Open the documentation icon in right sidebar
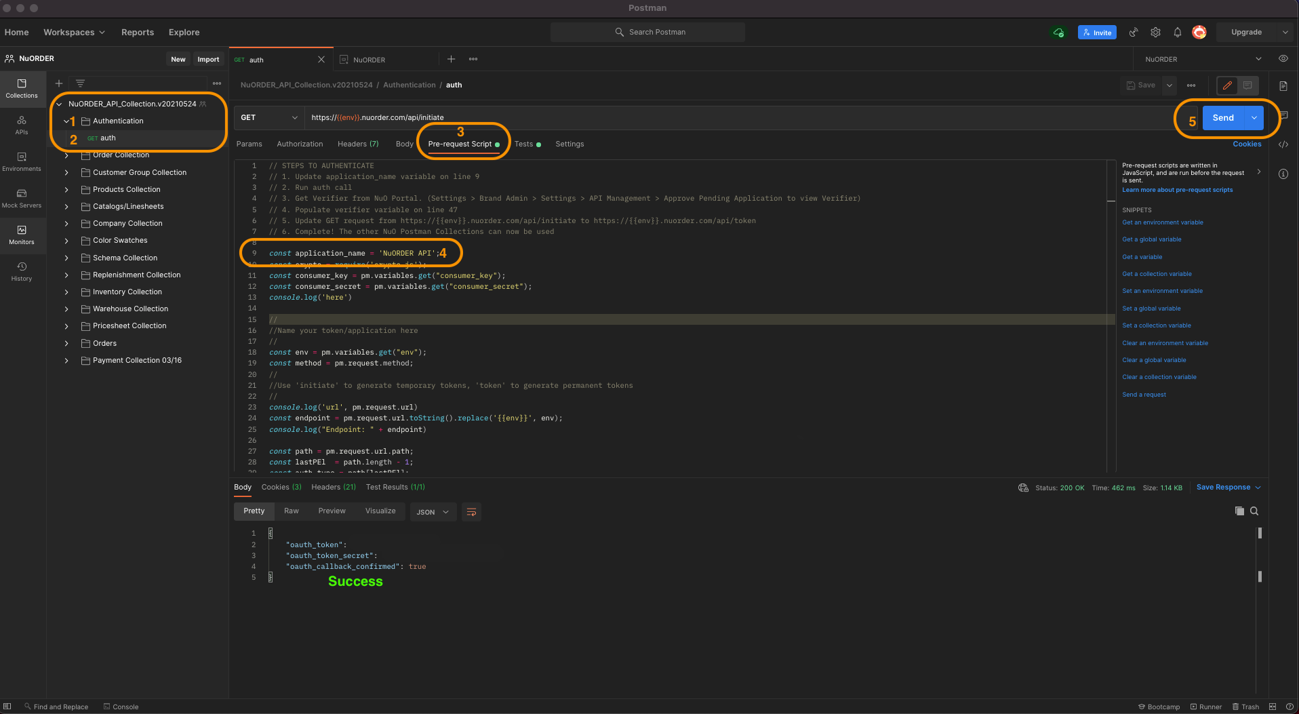The image size is (1299, 714). pyautogui.click(x=1283, y=86)
